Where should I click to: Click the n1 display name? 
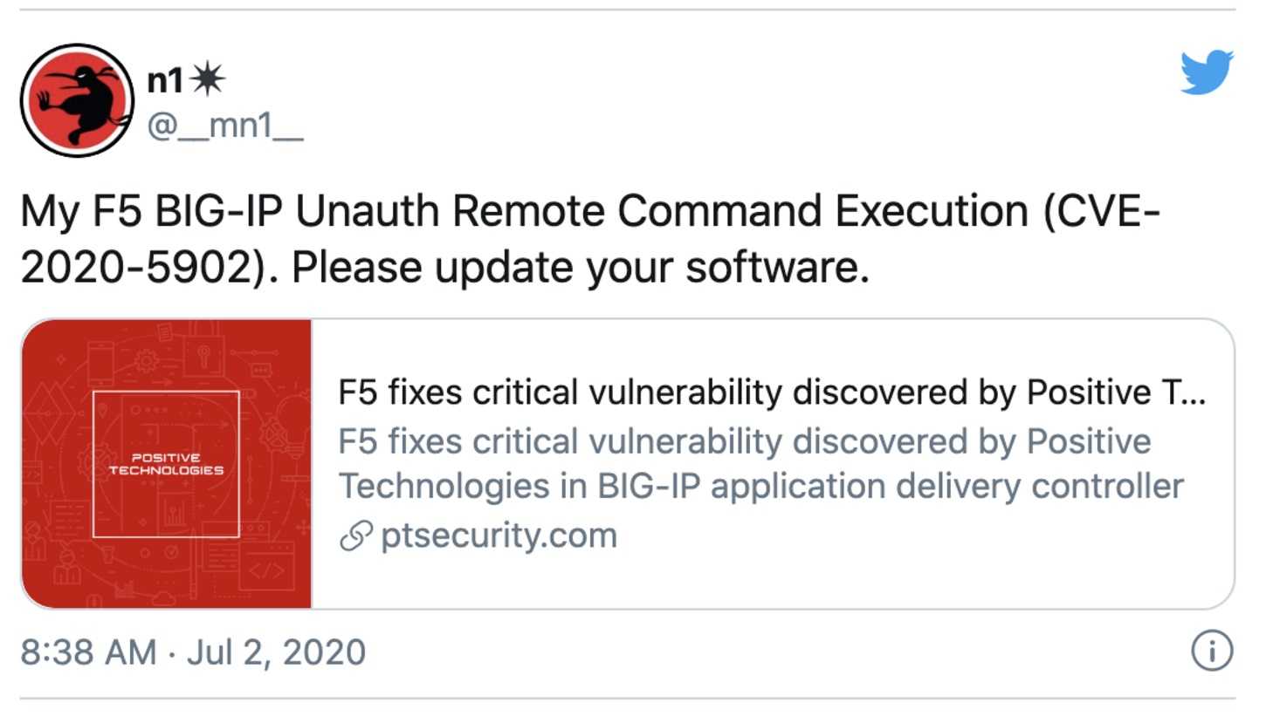tap(166, 80)
